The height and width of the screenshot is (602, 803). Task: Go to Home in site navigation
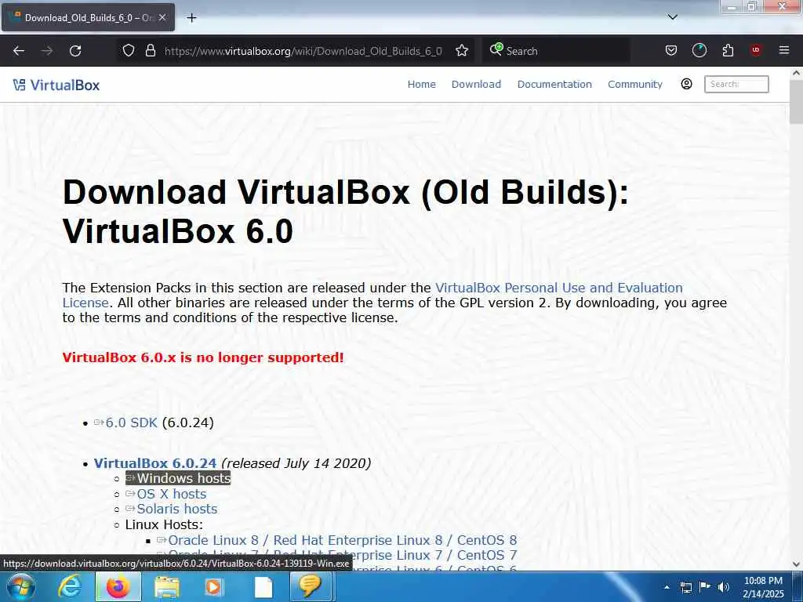[421, 85]
